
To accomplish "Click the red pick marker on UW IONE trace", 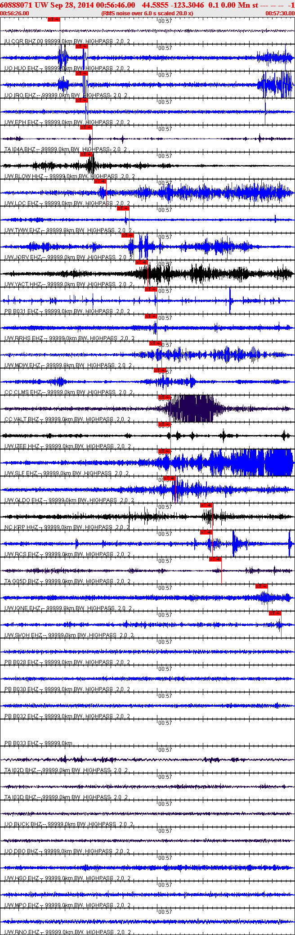I will [262, 586].
